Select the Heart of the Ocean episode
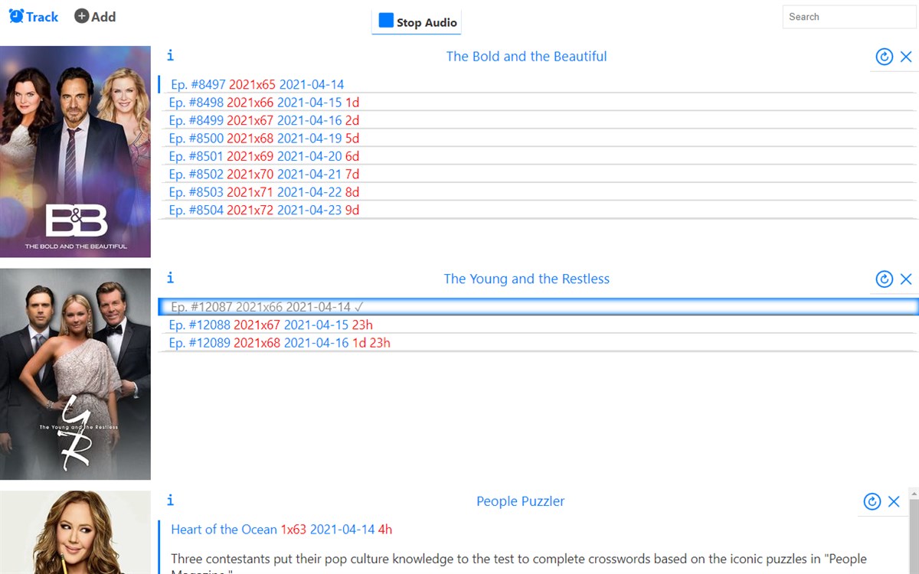919x574 pixels. click(281, 529)
